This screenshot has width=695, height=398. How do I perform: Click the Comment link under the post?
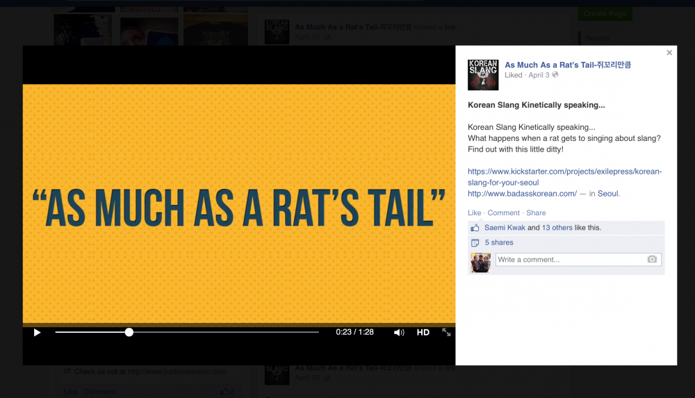[503, 213]
